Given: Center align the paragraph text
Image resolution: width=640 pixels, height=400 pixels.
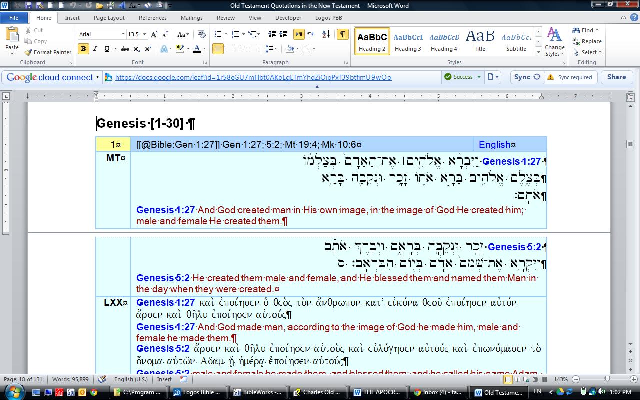Looking at the screenshot, I should tap(230, 49).
